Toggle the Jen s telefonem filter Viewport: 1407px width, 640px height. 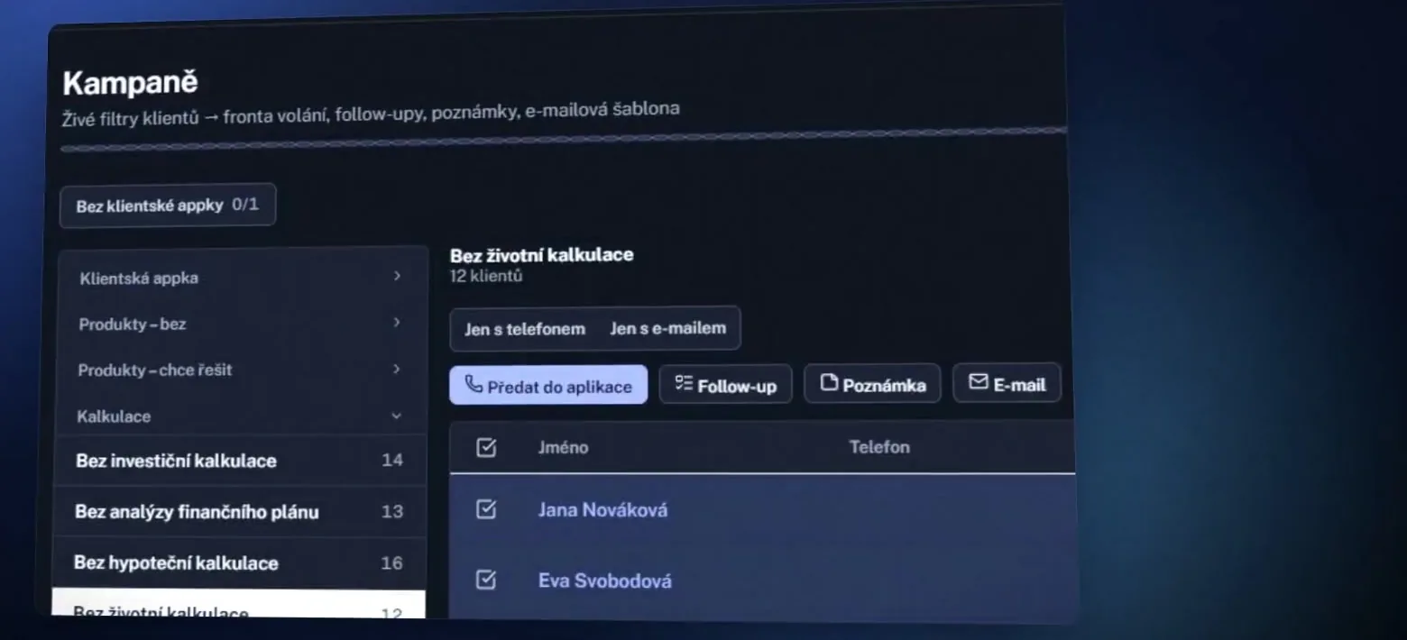pos(525,329)
